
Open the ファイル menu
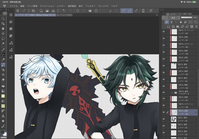13,6
